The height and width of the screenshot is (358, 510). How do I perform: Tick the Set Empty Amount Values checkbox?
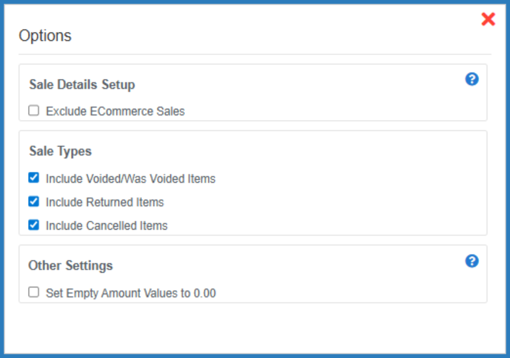(x=34, y=293)
